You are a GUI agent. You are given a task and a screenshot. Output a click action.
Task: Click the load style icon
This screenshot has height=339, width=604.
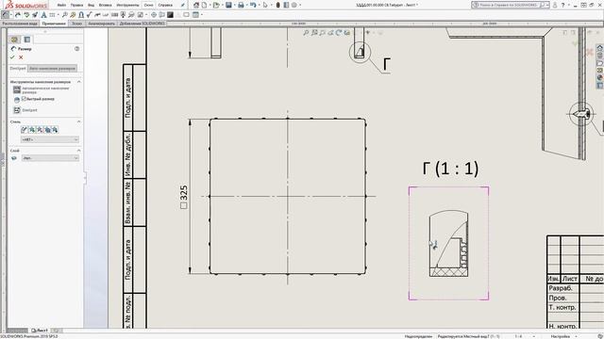point(55,130)
